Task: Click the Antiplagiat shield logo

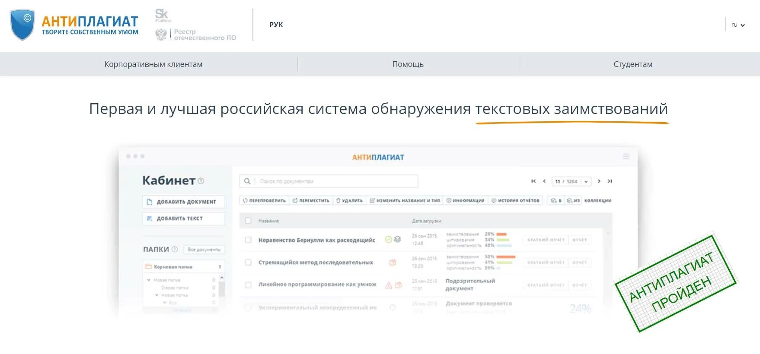Action: point(22,25)
